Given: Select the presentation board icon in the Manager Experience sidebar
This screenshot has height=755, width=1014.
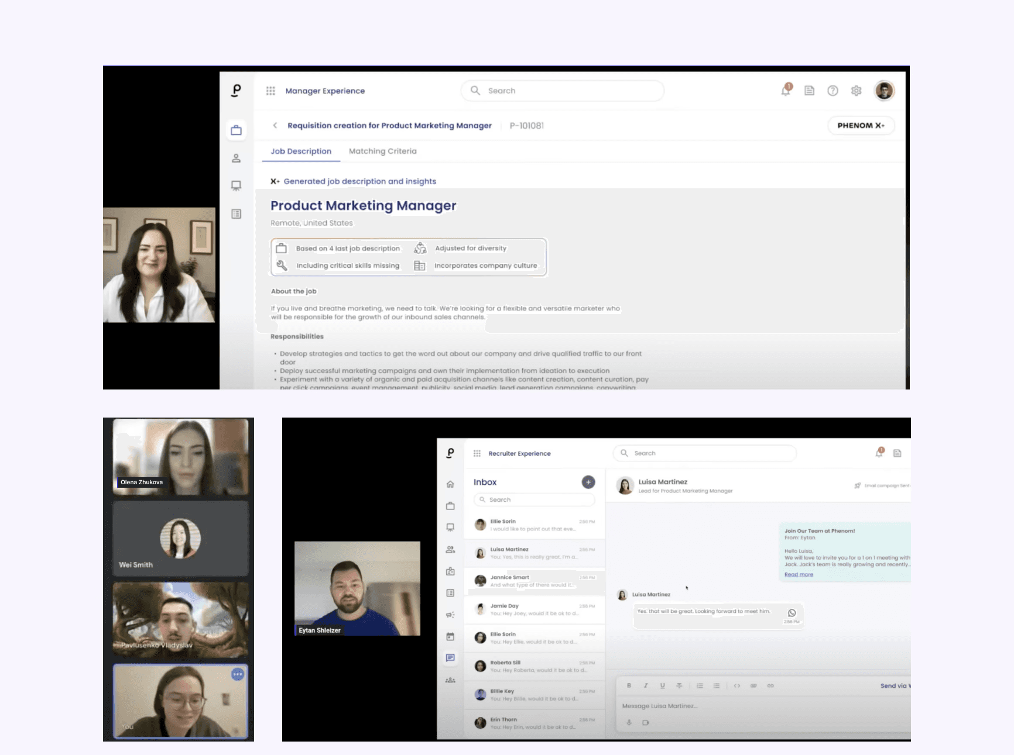Looking at the screenshot, I should (x=236, y=186).
